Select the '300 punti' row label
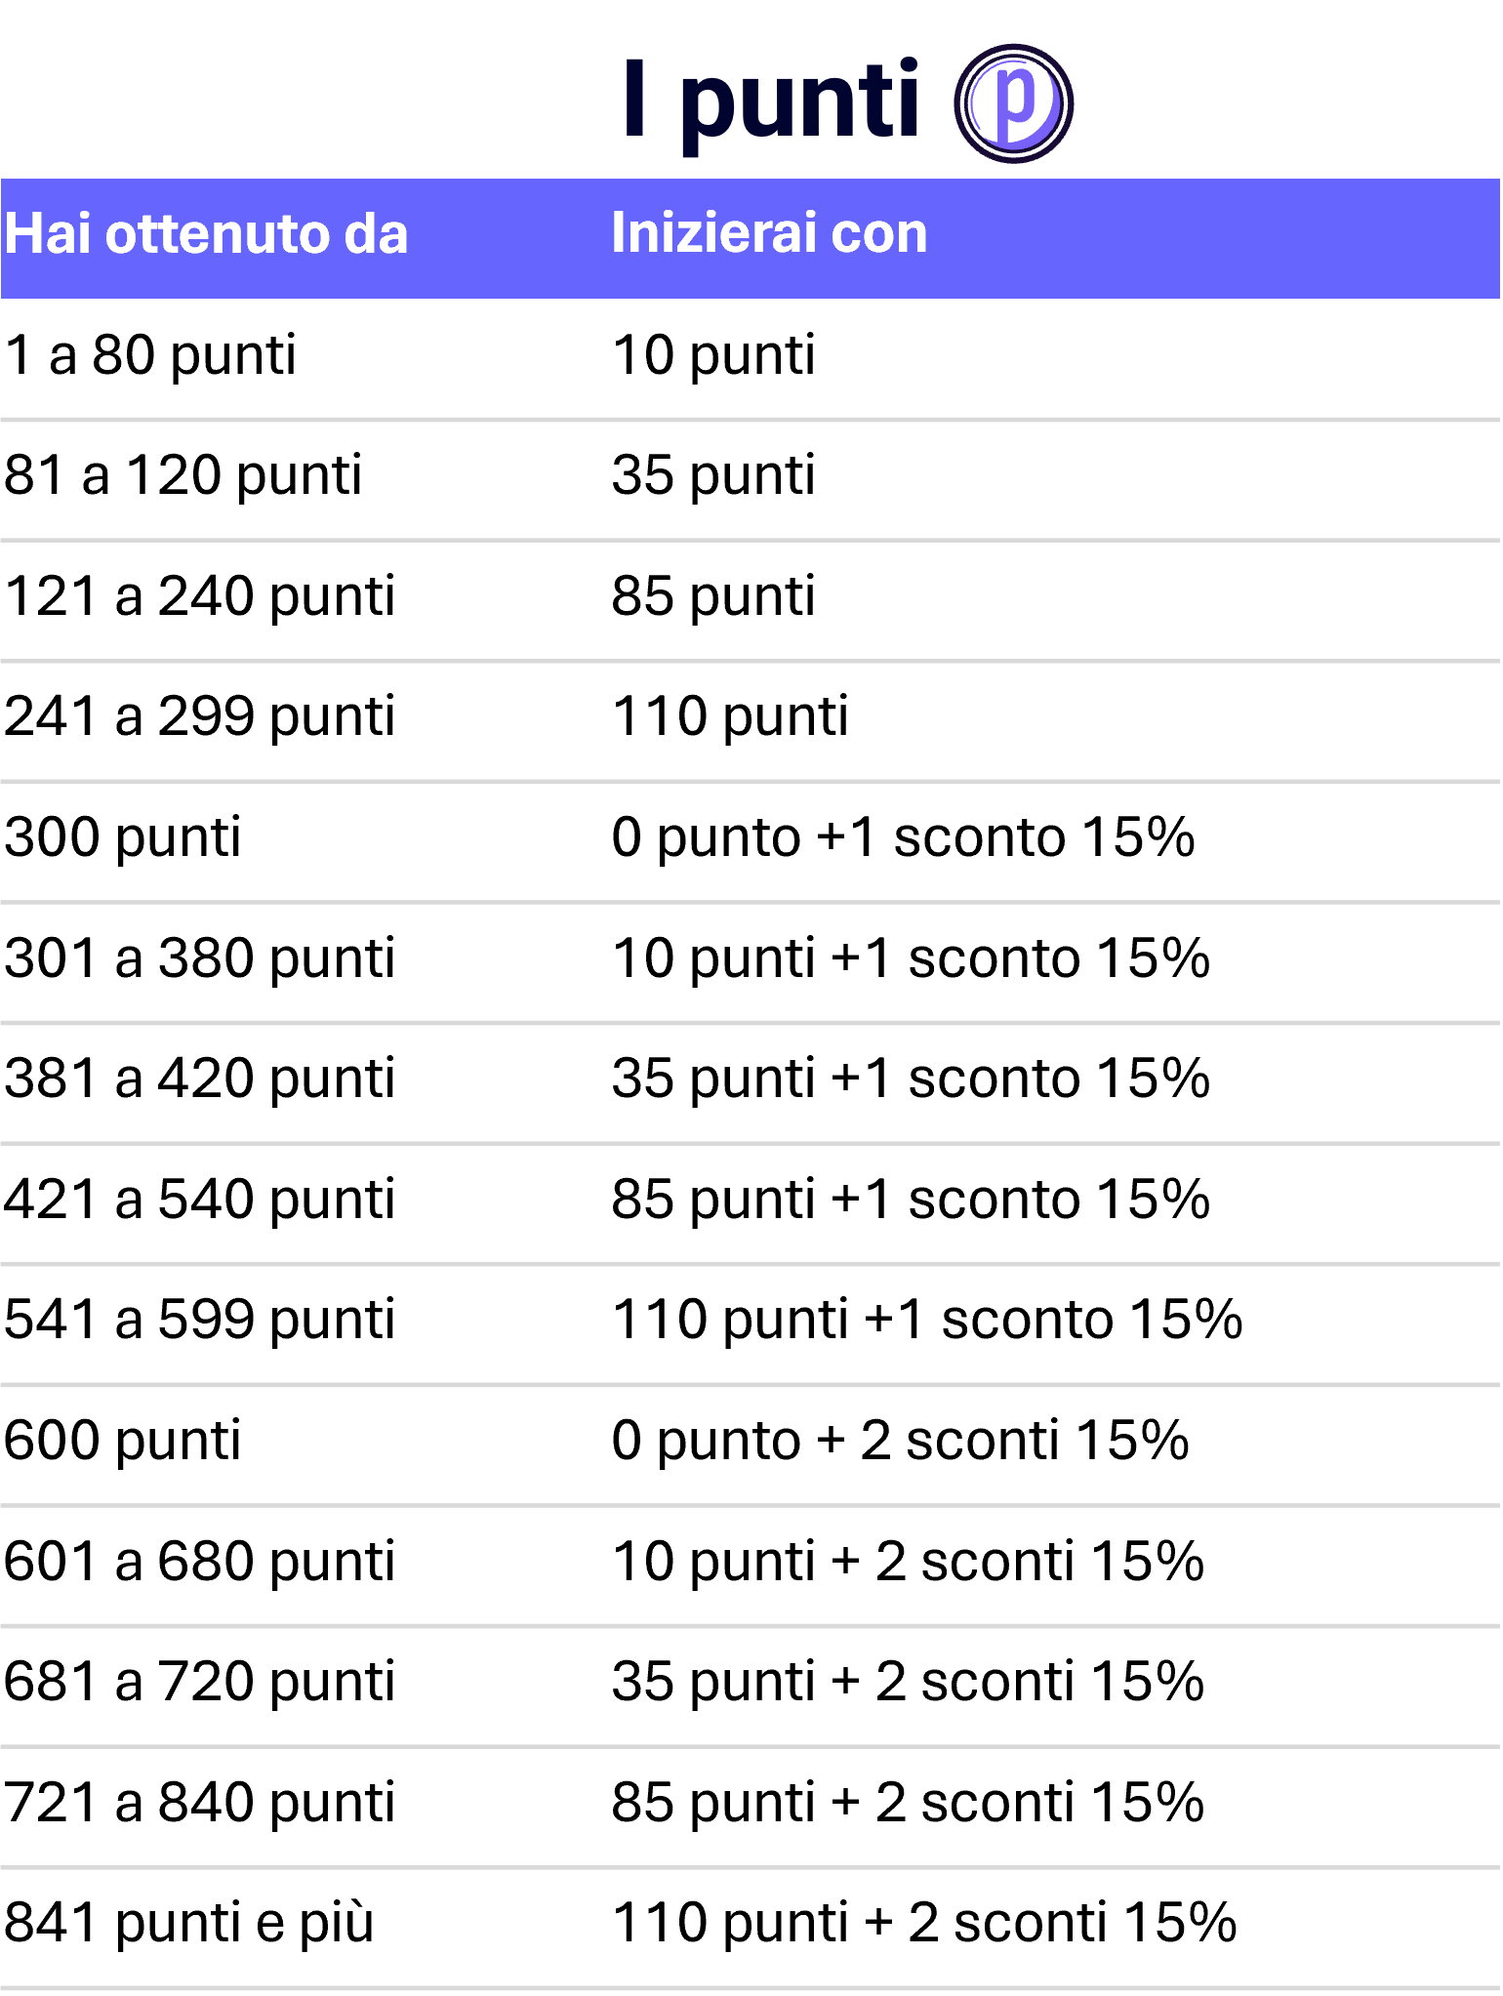This screenshot has height=1996, width=1503. coord(123,838)
